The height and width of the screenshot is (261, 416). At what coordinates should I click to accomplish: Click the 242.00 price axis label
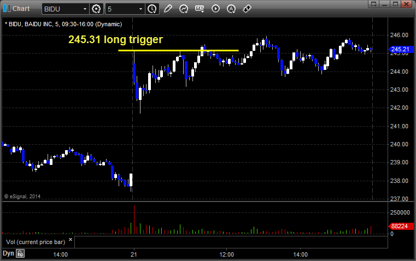(399, 108)
